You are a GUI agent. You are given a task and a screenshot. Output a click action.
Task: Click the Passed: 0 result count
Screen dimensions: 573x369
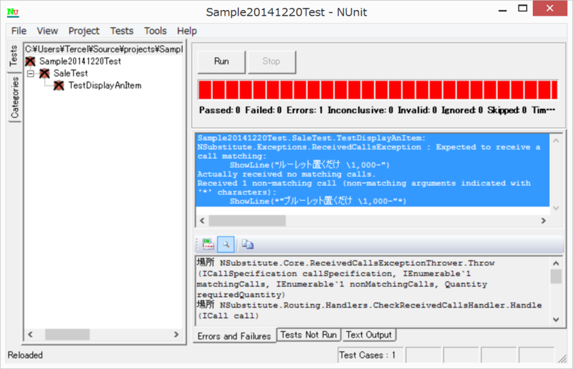pos(219,110)
